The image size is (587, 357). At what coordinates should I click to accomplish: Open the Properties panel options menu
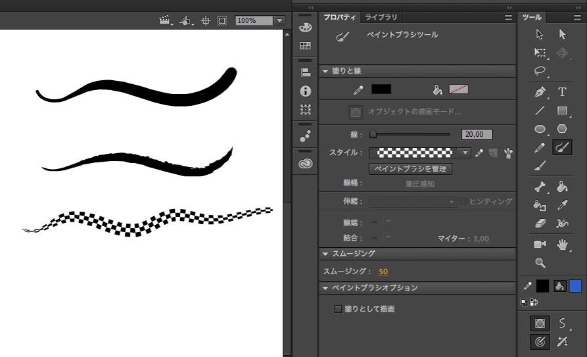(x=508, y=17)
